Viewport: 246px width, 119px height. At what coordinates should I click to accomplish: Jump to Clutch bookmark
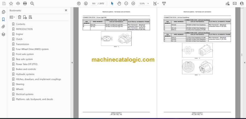19,39
